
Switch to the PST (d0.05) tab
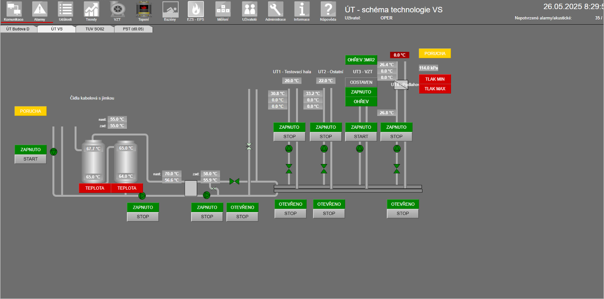[133, 29]
